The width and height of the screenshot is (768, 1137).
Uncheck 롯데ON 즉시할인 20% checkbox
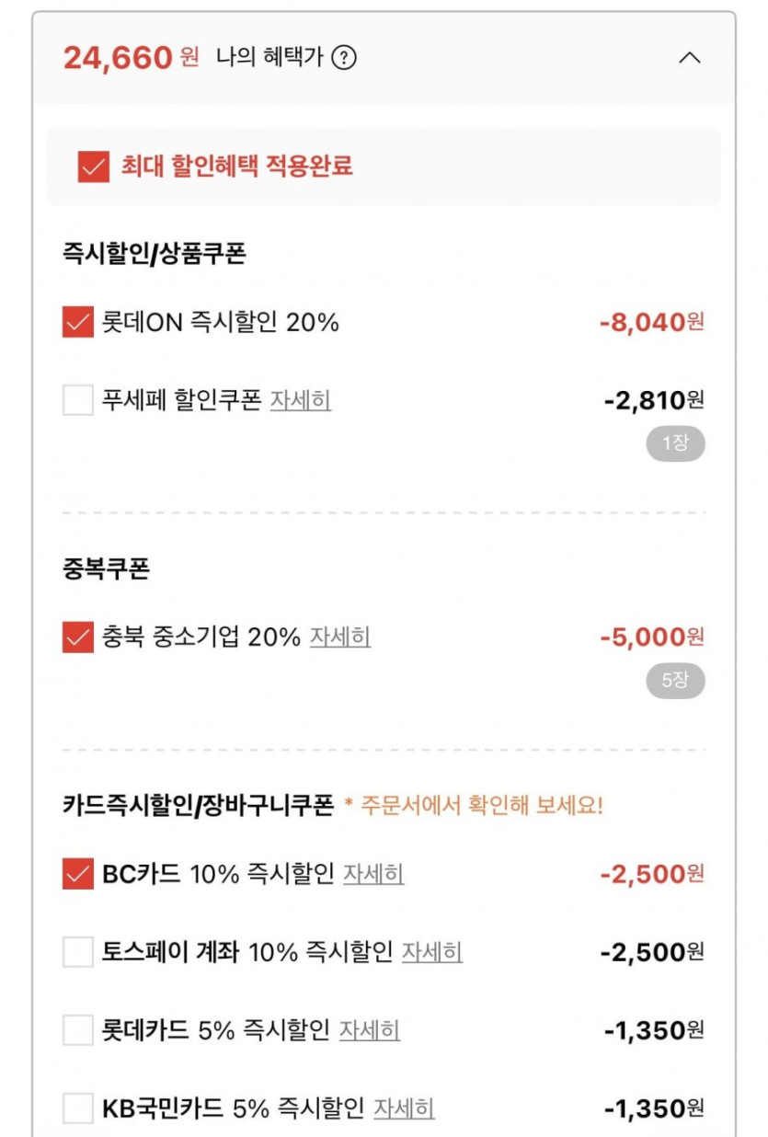(78, 322)
